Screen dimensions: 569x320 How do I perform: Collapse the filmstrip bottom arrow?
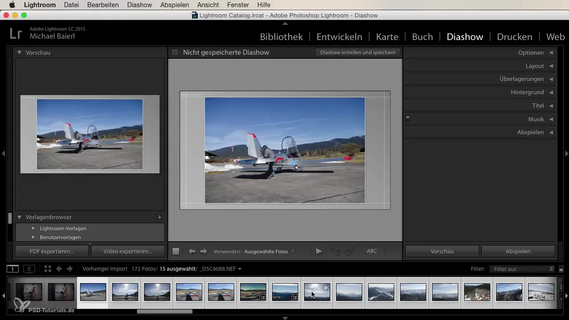click(285, 318)
